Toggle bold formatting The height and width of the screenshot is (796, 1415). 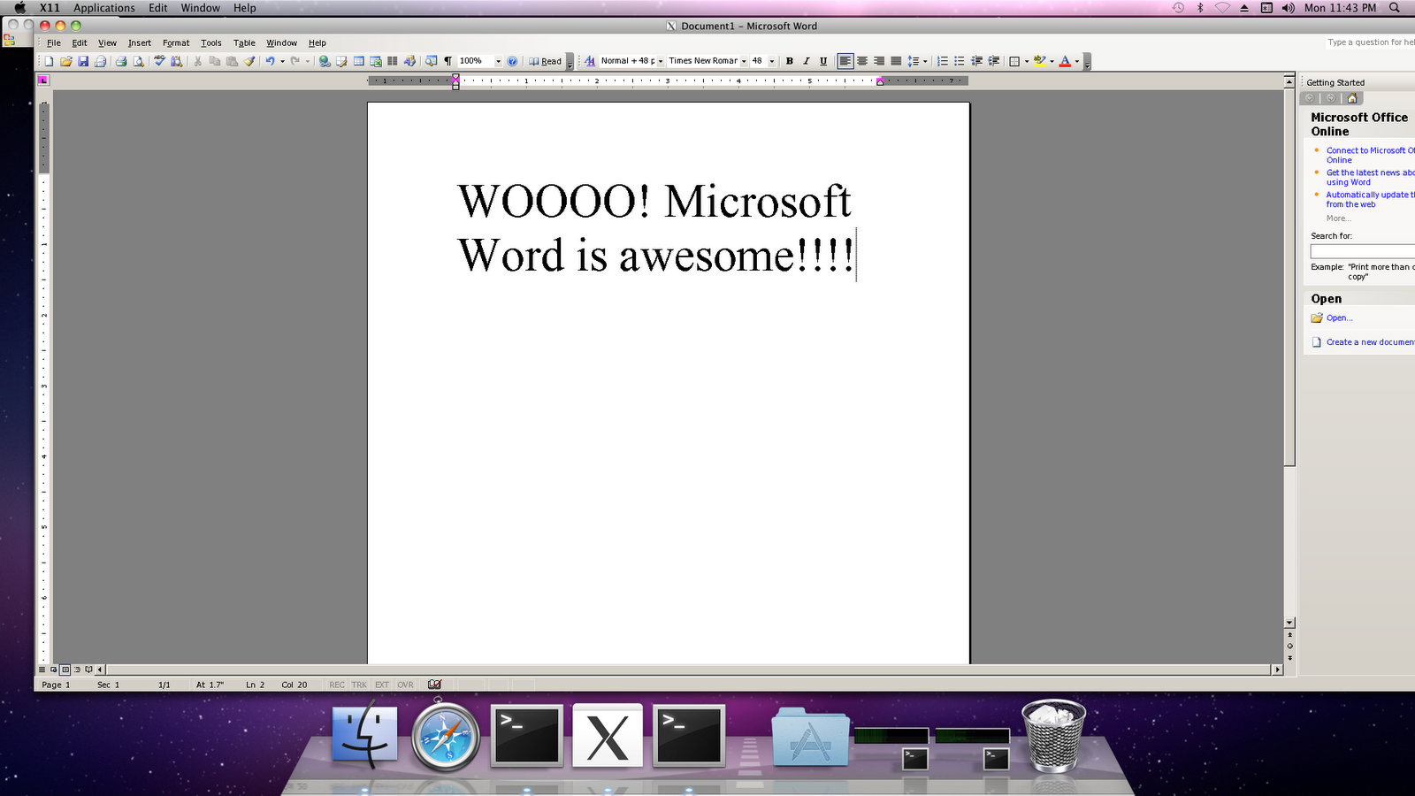[x=789, y=61]
